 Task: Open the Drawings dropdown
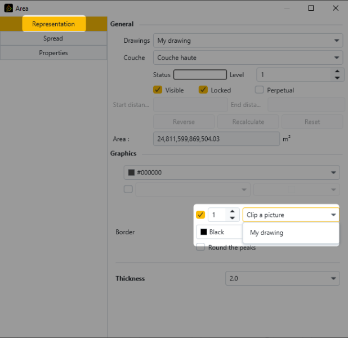click(248, 41)
